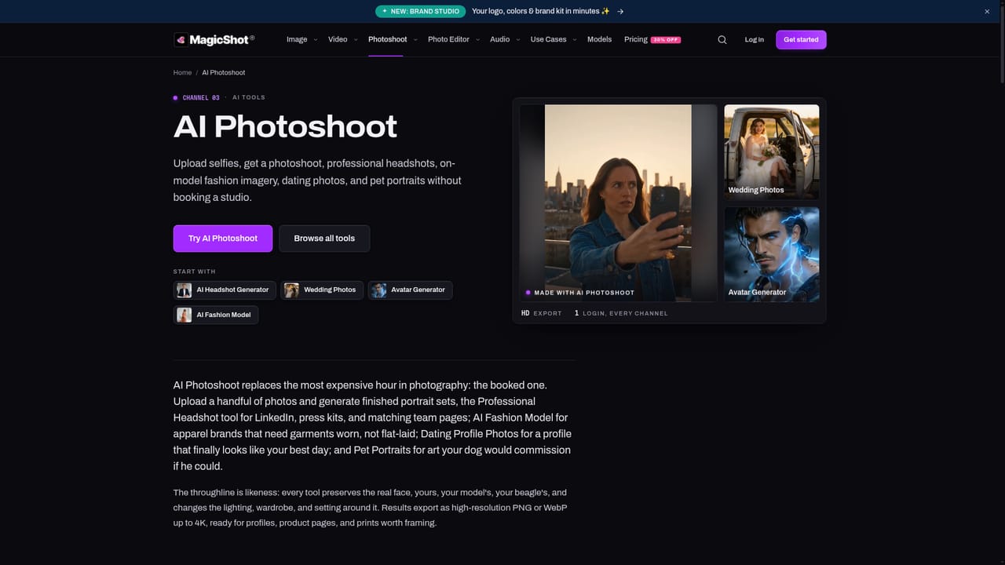Click the 'CHANNEL 03' label

click(201, 98)
